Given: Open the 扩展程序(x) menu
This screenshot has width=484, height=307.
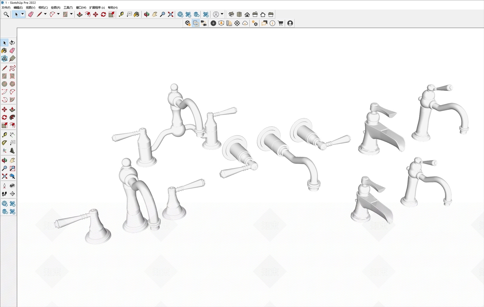Looking at the screenshot, I should click(97, 8).
